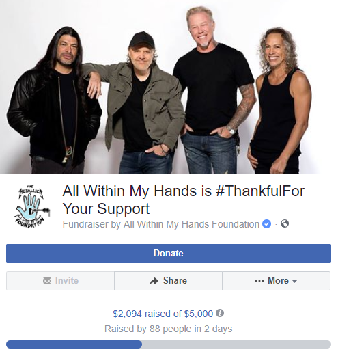Click the $2,094 raised of $5,000 text
Screen dimensions: 338x354
pyautogui.click(x=163, y=314)
